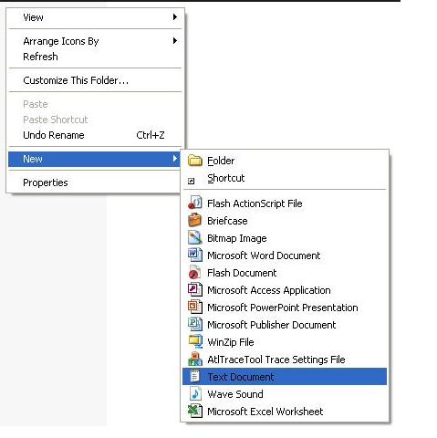Choose Refresh from the context menu
Image resolution: width=437 pixels, height=438 pixels.
[x=95, y=57]
